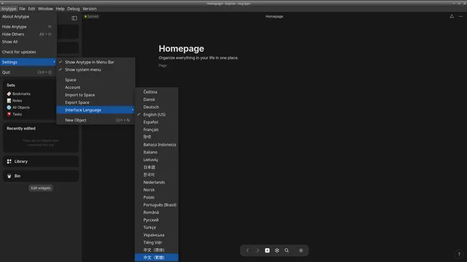The image size is (467, 262).
Task: Toggle Show Anytype in Menu Bar
Action: pyautogui.click(x=95, y=62)
